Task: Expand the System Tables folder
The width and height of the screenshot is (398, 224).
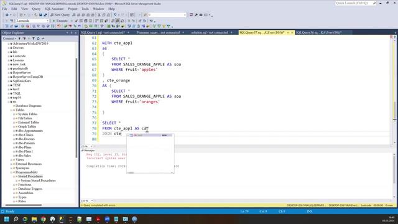Action: coord(14,114)
